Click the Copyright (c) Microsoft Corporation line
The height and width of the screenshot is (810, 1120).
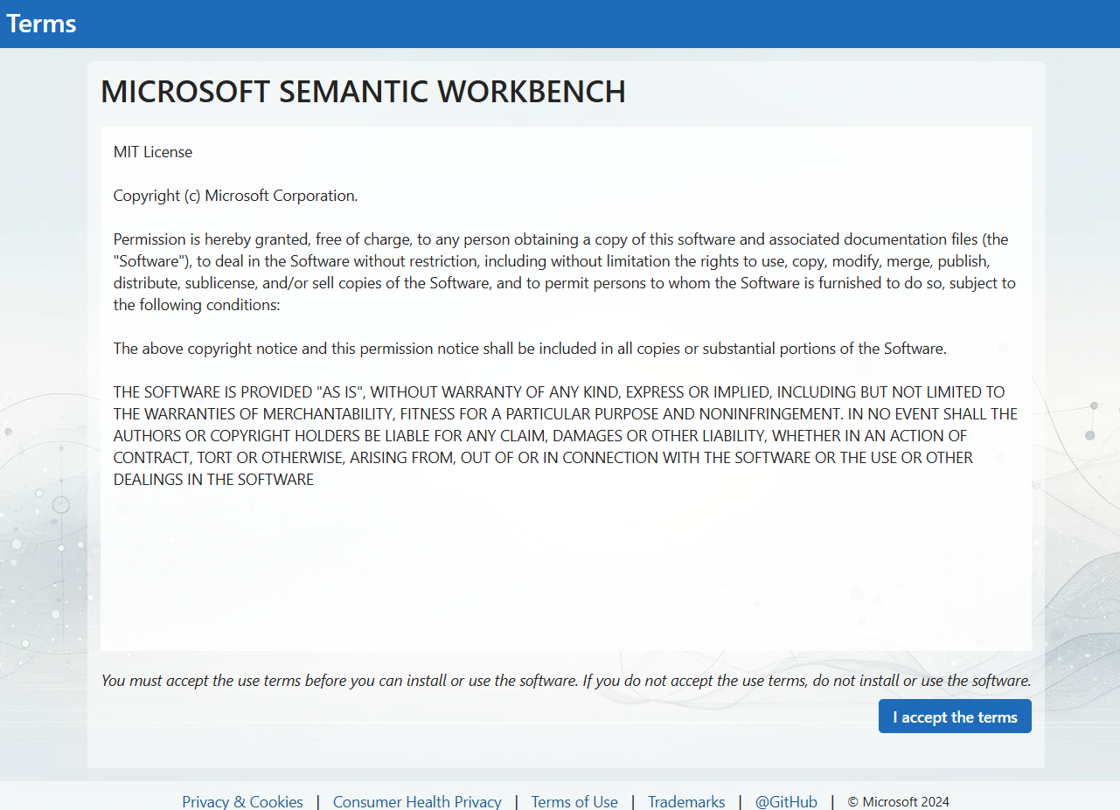point(236,196)
